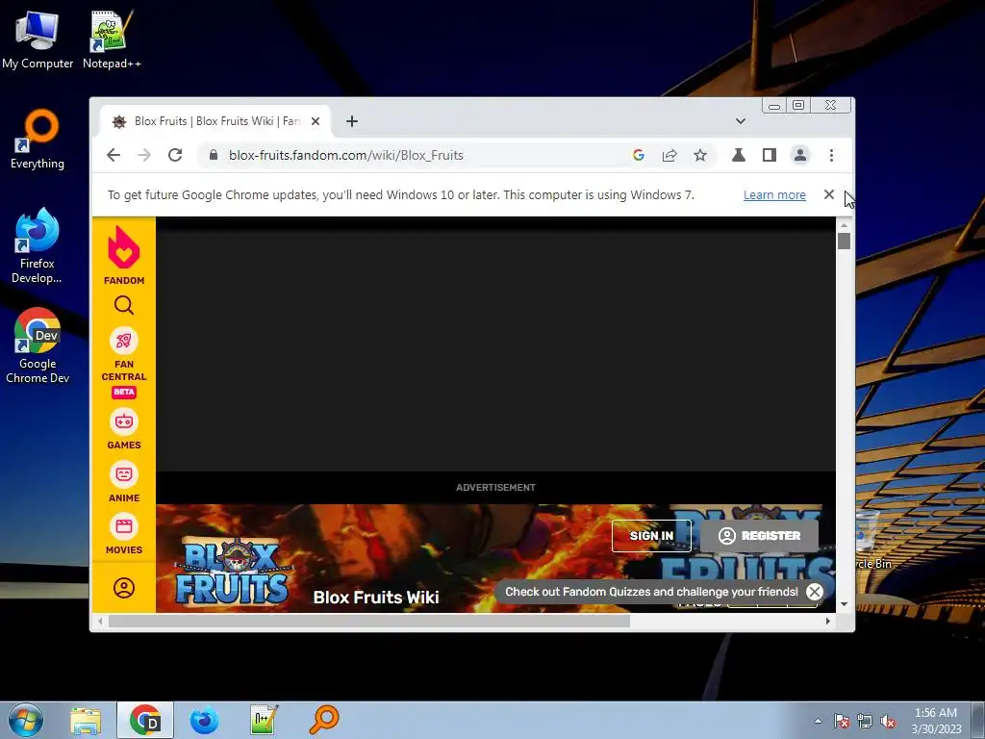Image resolution: width=985 pixels, height=739 pixels.
Task: Click the address bar URL
Action: [x=346, y=155]
